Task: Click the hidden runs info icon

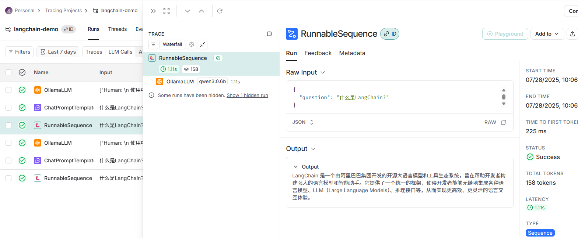Action: (151, 95)
